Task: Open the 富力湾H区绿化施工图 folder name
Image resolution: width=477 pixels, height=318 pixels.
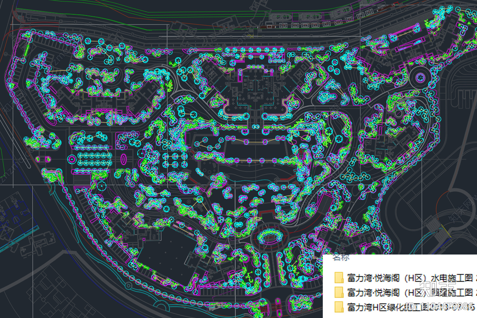Action: (412, 307)
